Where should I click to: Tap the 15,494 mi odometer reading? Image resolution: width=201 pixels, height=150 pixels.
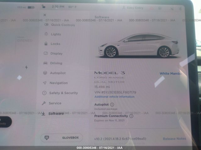click(x=102, y=87)
